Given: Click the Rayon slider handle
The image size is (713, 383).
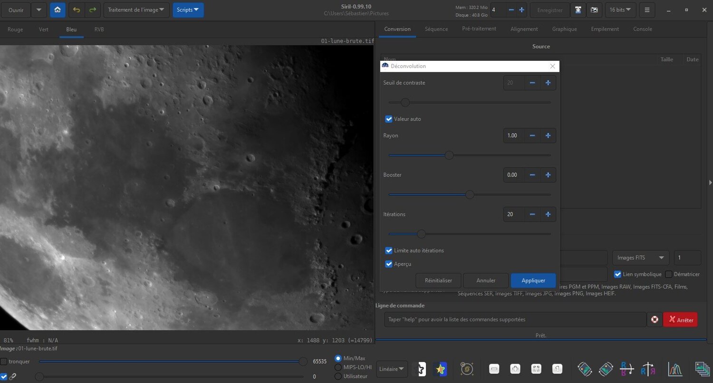Looking at the screenshot, I should click(x=449, y=155).
